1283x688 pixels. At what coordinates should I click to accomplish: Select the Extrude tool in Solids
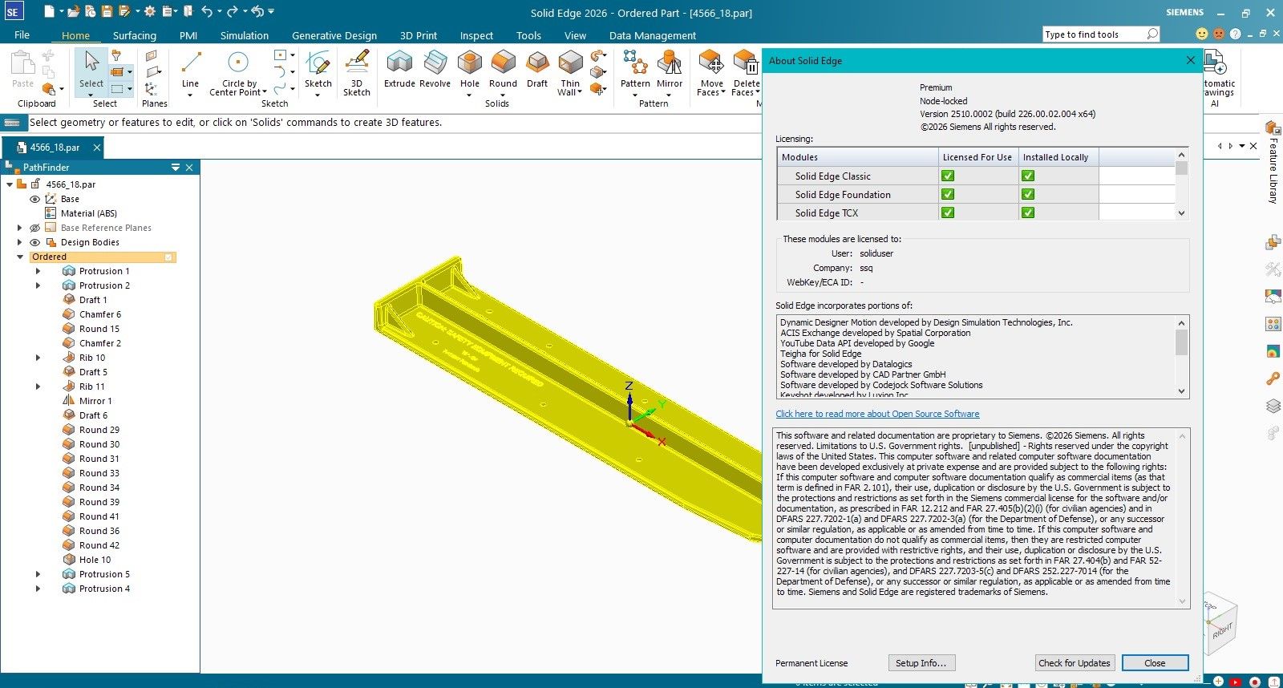(399, 68)
